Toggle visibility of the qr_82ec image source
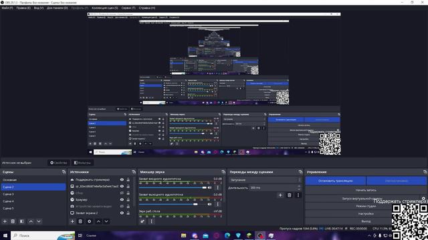 122,187
